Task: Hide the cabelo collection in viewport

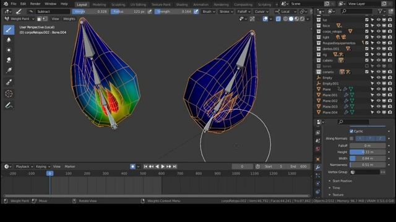Action: click(x=378, y=60)
